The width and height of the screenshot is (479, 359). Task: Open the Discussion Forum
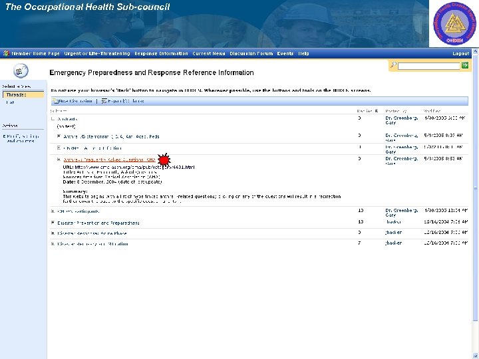251,53
